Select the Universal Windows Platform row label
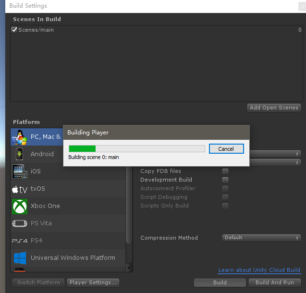 pyautogui.click(x=73, y=258)
